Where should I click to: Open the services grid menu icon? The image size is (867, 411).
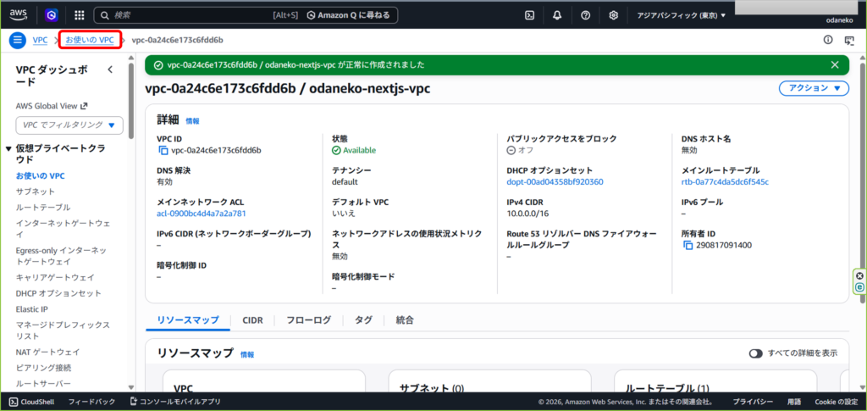click(x=79, y=15)
